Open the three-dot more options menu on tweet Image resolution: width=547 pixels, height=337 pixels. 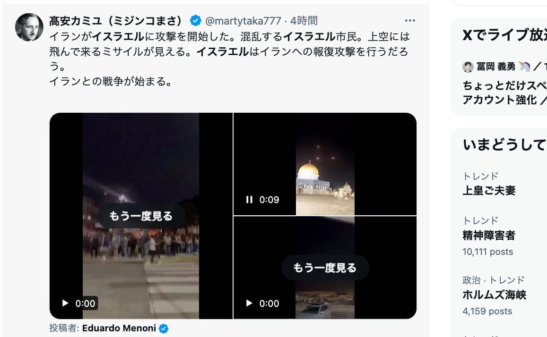pos(410,21)
